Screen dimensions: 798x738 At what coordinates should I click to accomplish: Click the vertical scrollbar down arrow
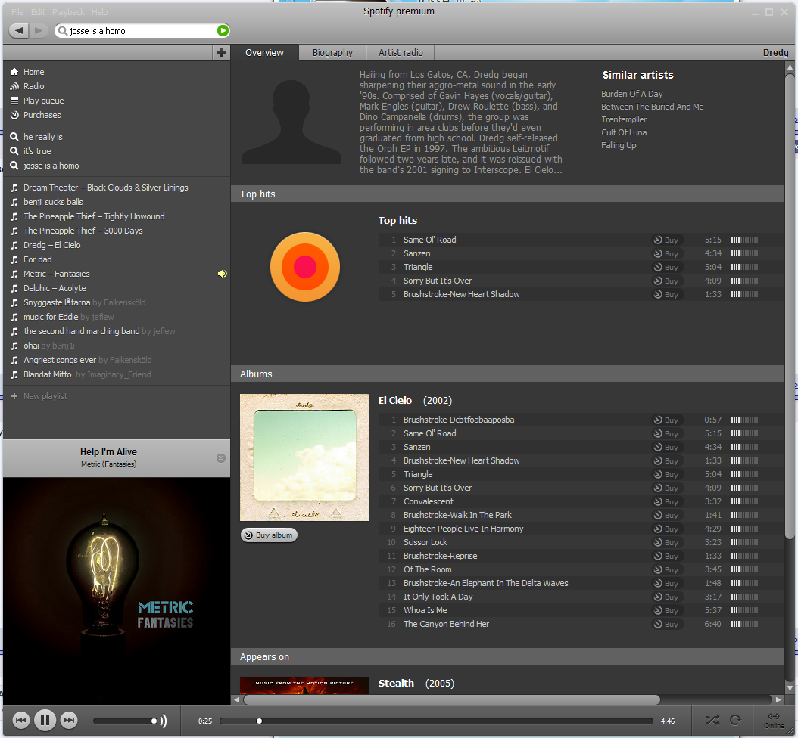tap(790, 688)
